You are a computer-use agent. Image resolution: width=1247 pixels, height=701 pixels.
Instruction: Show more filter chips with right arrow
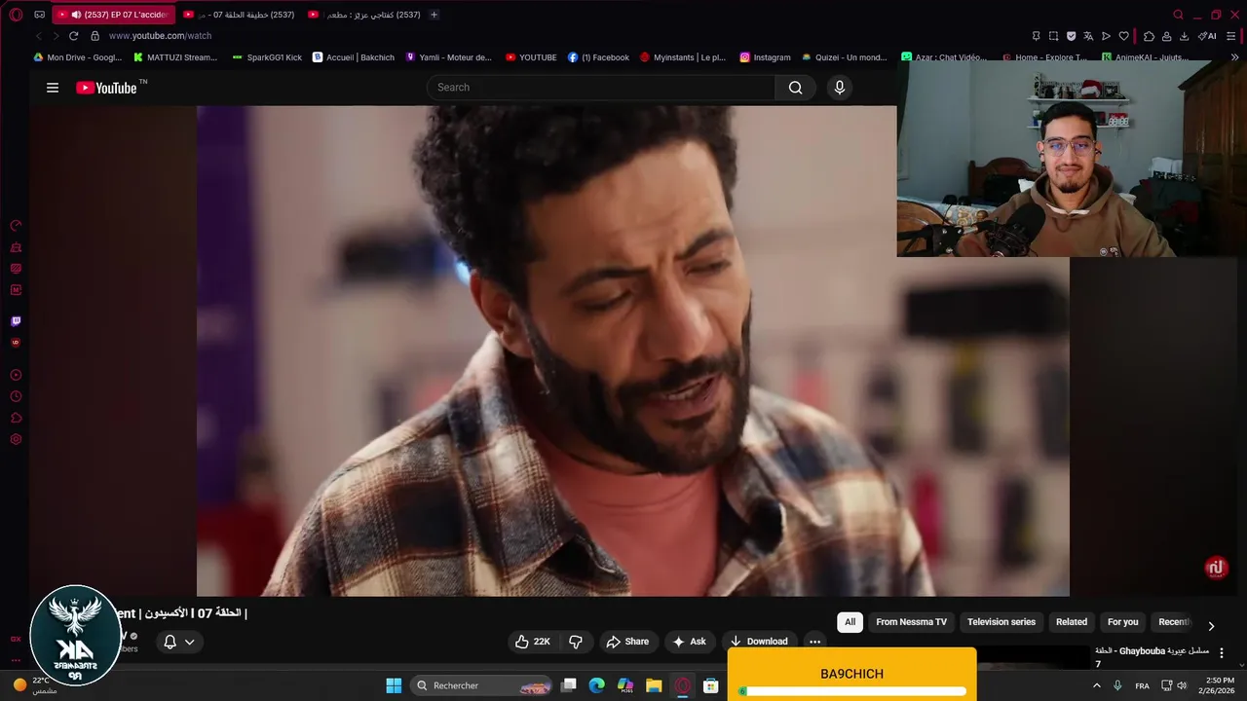(x=1211, y=626)
